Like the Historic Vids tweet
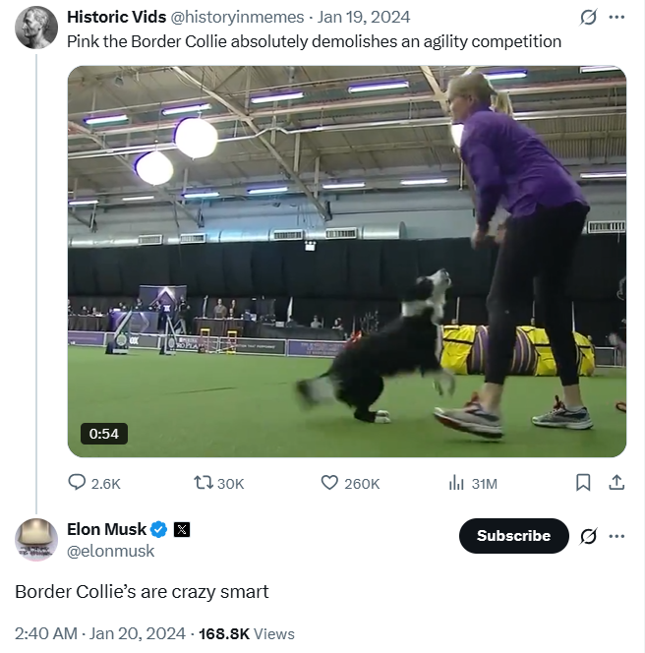 (x=330, y=483)
